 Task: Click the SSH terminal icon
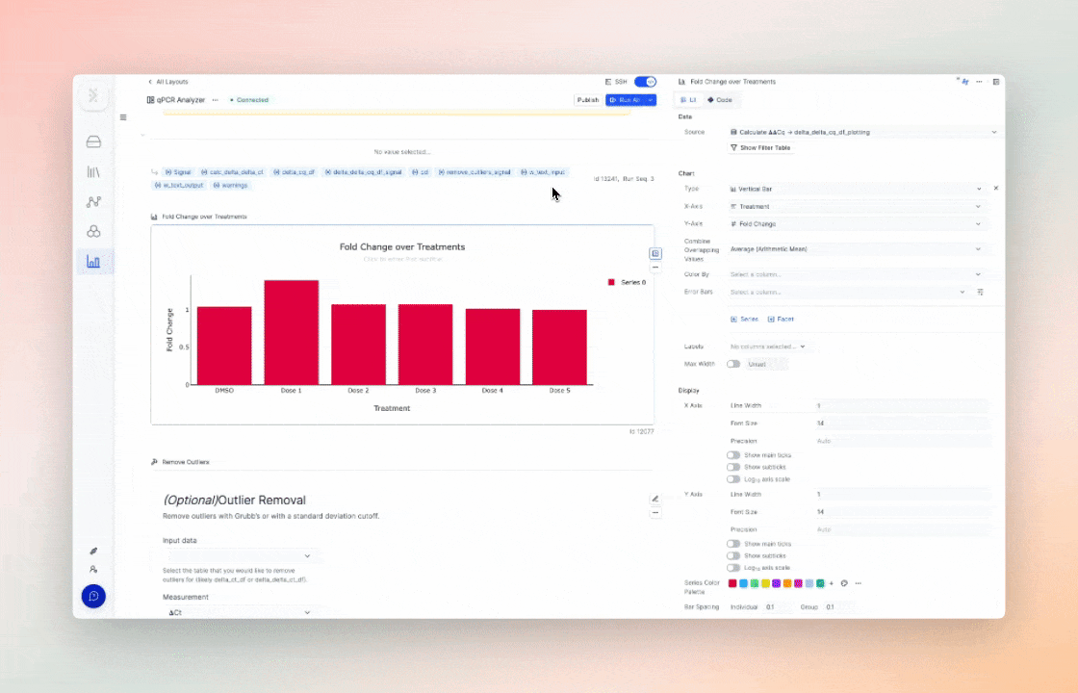[608, 82]
